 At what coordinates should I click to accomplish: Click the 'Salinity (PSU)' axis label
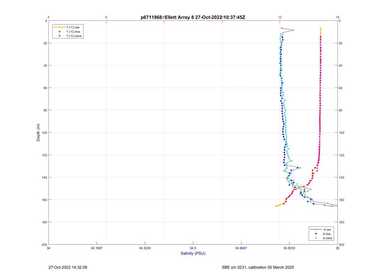193,253
